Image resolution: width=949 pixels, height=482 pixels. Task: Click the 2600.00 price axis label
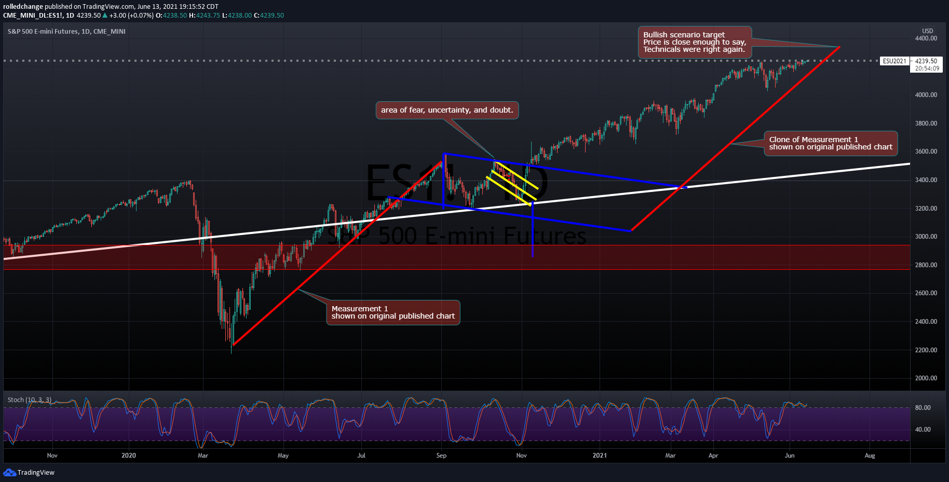pos(926,293)
